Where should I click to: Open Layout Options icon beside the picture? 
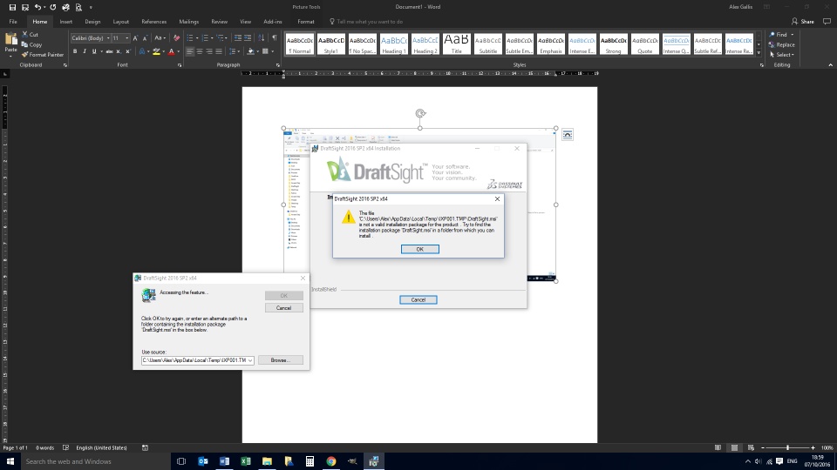pos(568,135)
